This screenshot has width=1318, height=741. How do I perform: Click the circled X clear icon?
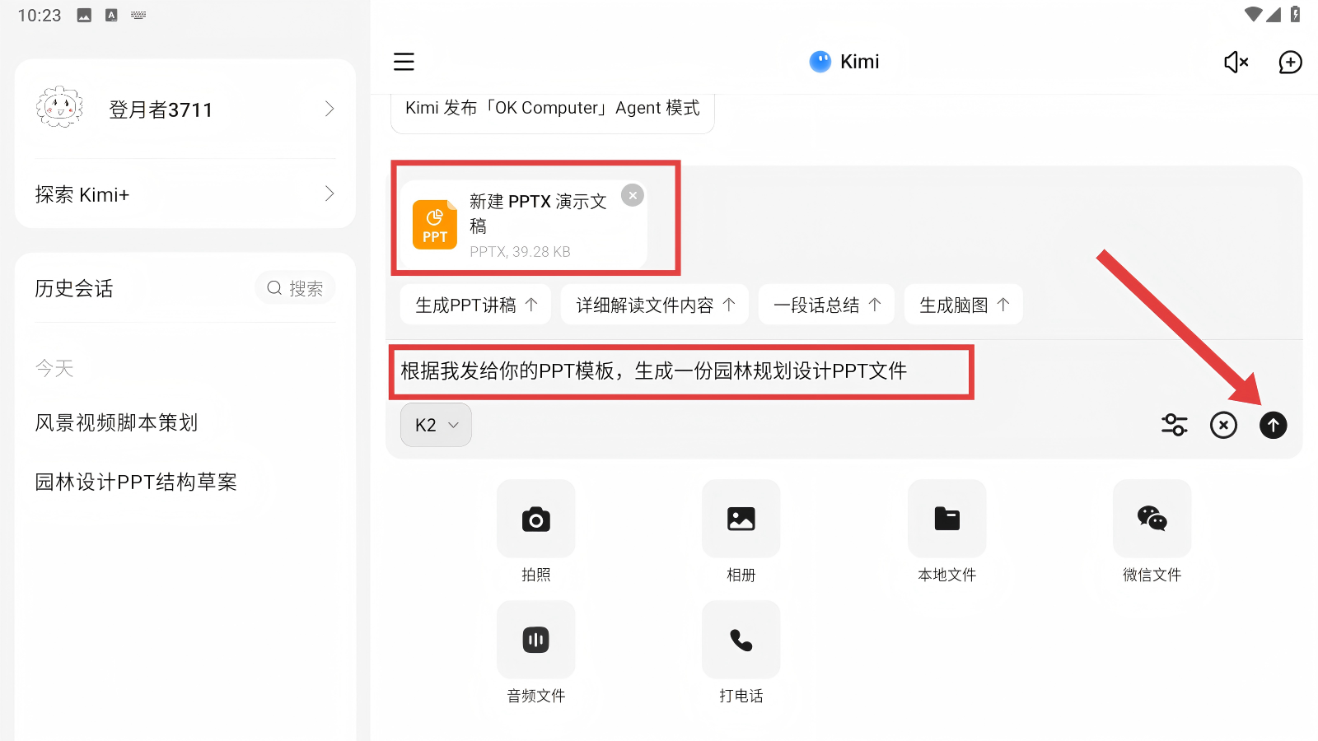(x=1223, y=425)
